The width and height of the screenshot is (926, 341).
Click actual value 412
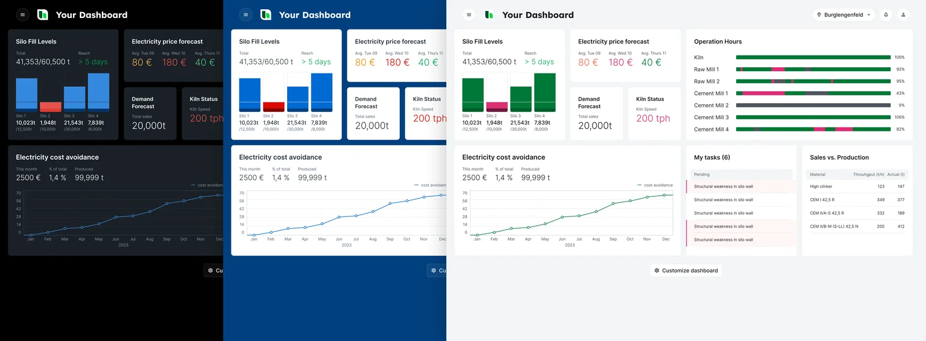coord(901,226)
